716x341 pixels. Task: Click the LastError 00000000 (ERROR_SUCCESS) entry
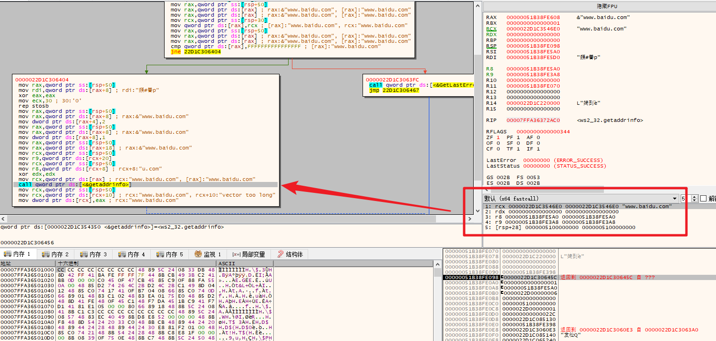pos(545,160)
